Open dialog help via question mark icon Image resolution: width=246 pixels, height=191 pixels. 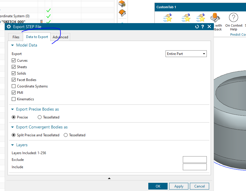click(x=203, y=26)
